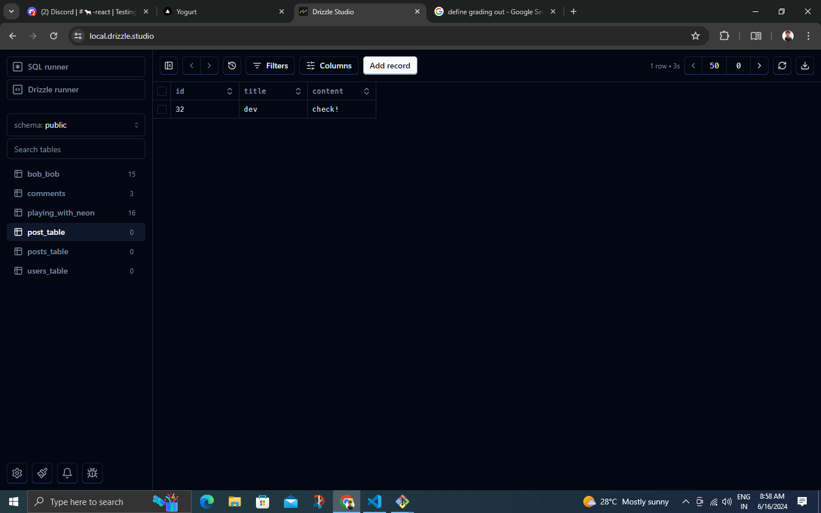Show hidden system tray icons
This screenshot has height=513, width=821.
686,502
